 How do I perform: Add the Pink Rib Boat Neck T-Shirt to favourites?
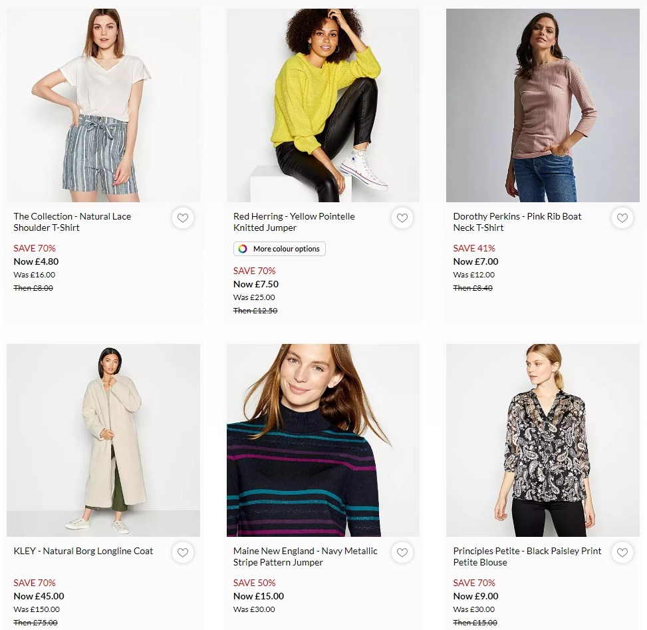(622, 218)
